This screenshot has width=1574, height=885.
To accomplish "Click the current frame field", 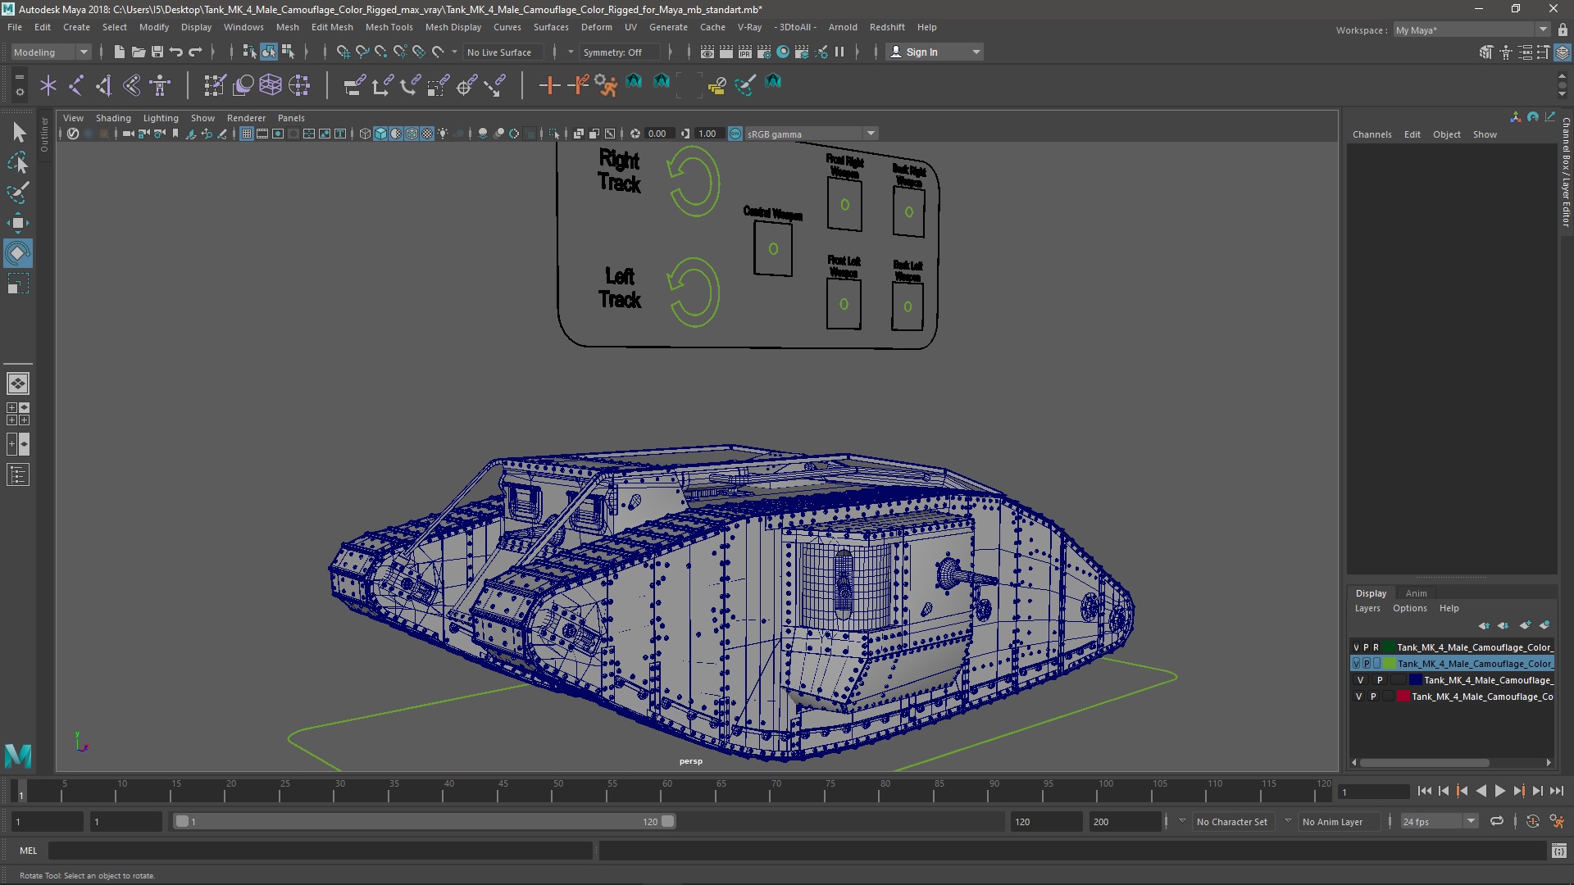I will 1373,792.
